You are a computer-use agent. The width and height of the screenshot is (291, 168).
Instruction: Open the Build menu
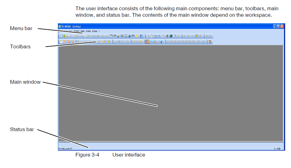(x=82, y=31)
